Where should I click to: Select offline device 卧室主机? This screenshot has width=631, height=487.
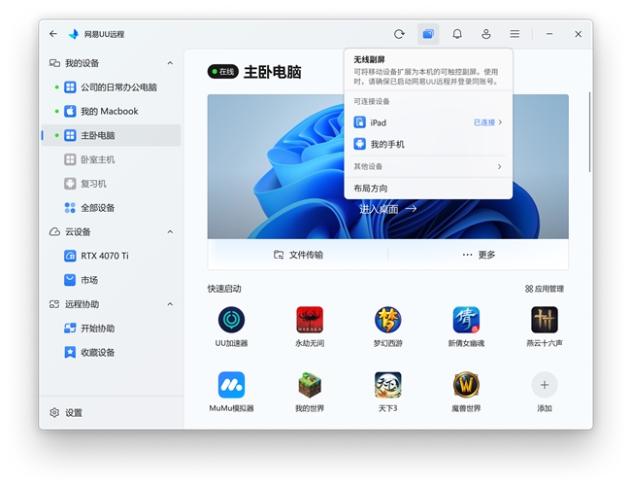[111, 159]
